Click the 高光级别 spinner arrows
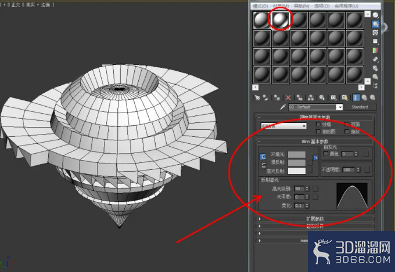This screenshot has height=272, width=395. tap(307, 188)
